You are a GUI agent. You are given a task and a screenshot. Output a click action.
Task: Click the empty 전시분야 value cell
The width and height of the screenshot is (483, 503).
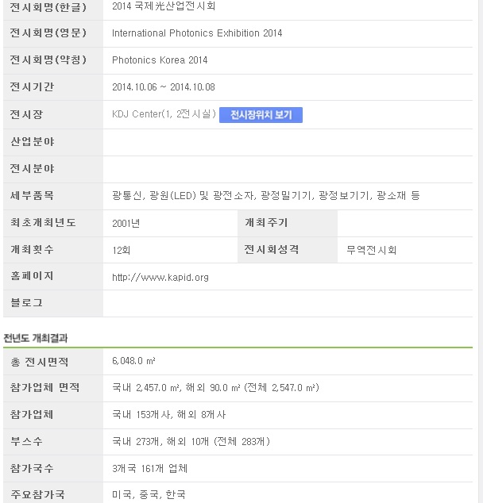(x=288, y=169)
